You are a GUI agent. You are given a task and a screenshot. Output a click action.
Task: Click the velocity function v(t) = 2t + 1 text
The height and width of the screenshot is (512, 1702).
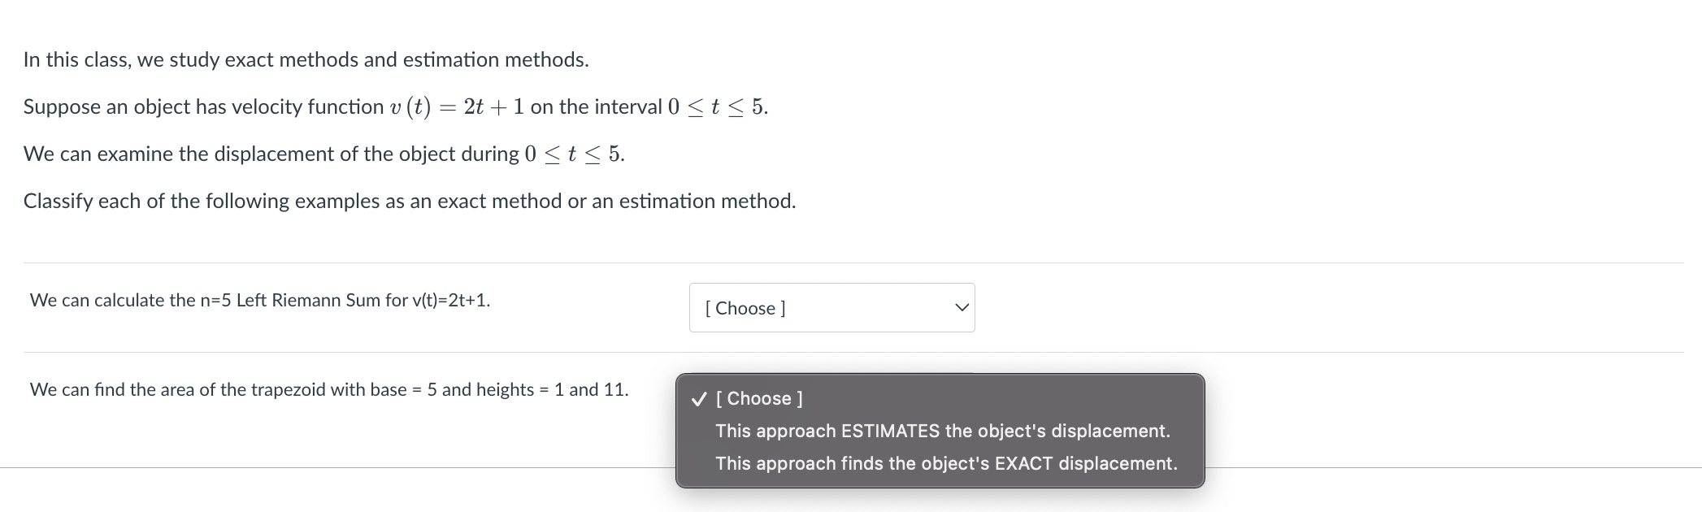tap(394, 106)
